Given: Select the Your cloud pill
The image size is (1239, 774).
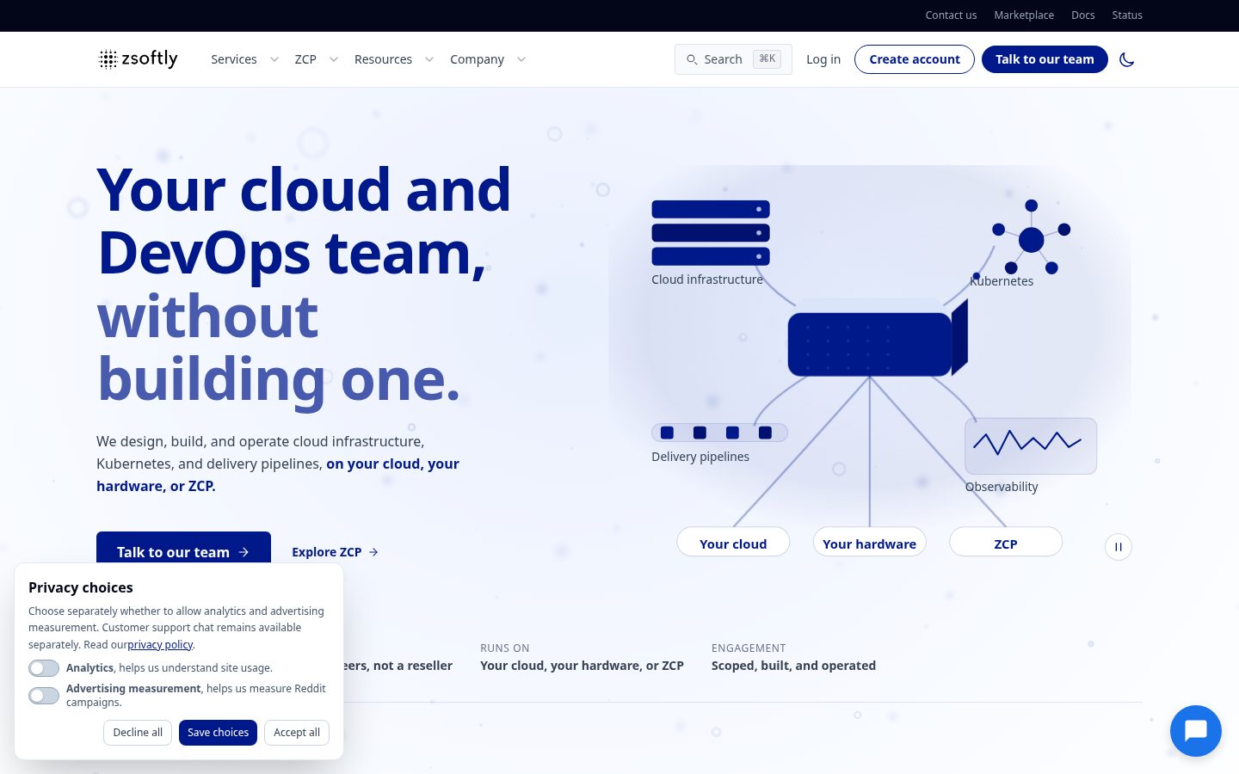Looking at the screenshot, I should (x=733, y=544).
